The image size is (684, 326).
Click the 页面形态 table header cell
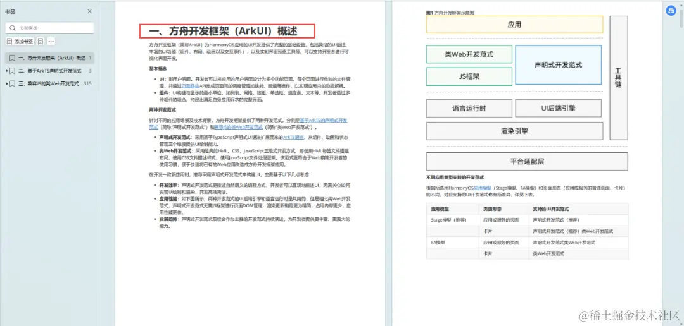pos(504,209)
